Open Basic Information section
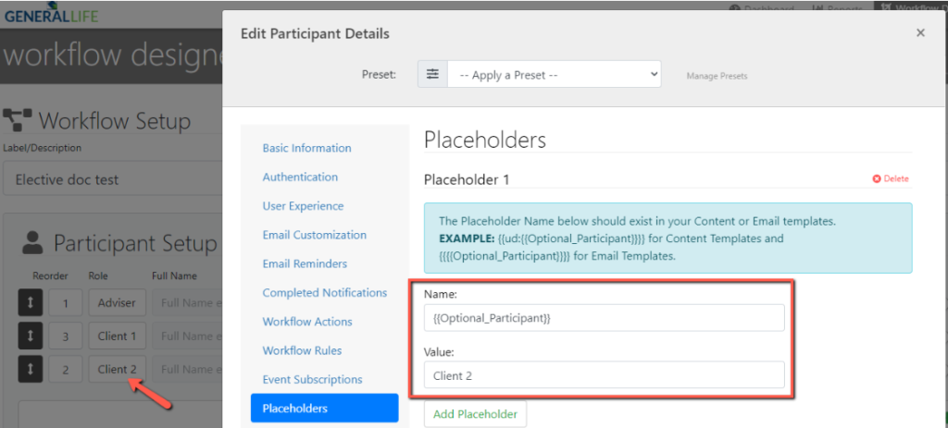 tap(306, 148)
